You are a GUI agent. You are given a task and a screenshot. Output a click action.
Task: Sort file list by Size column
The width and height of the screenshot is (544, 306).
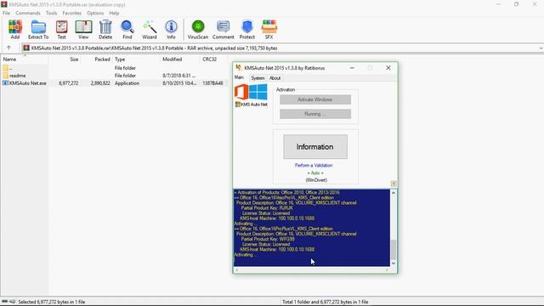74,59
